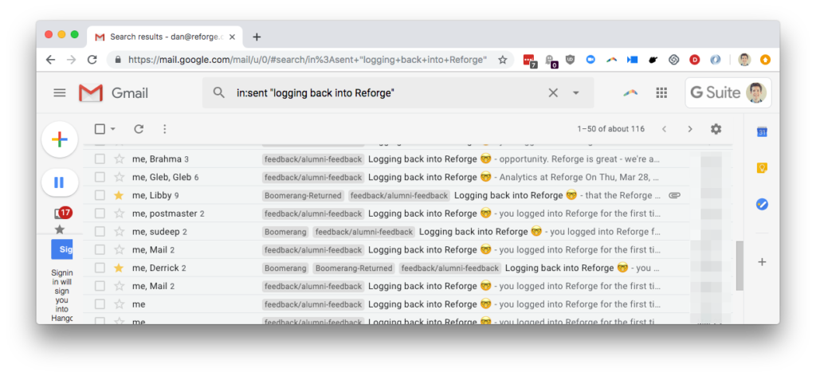Select the me, Brahma conversation checkbox
Screen dimensions: 816x376
click(100, 159)
